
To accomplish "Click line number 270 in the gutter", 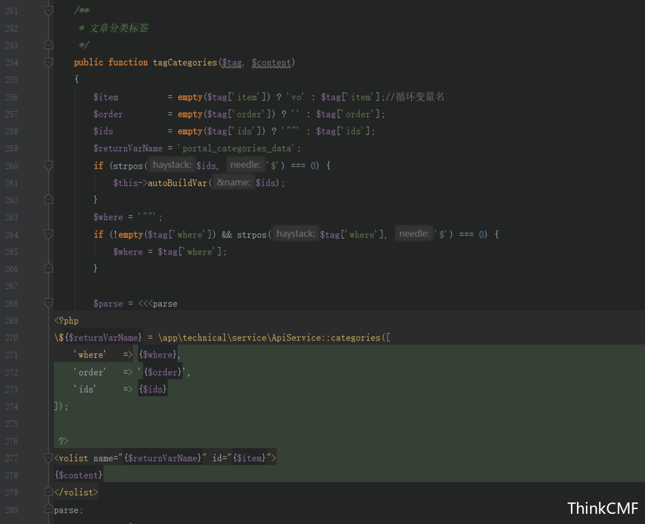I will coord(11,338).
